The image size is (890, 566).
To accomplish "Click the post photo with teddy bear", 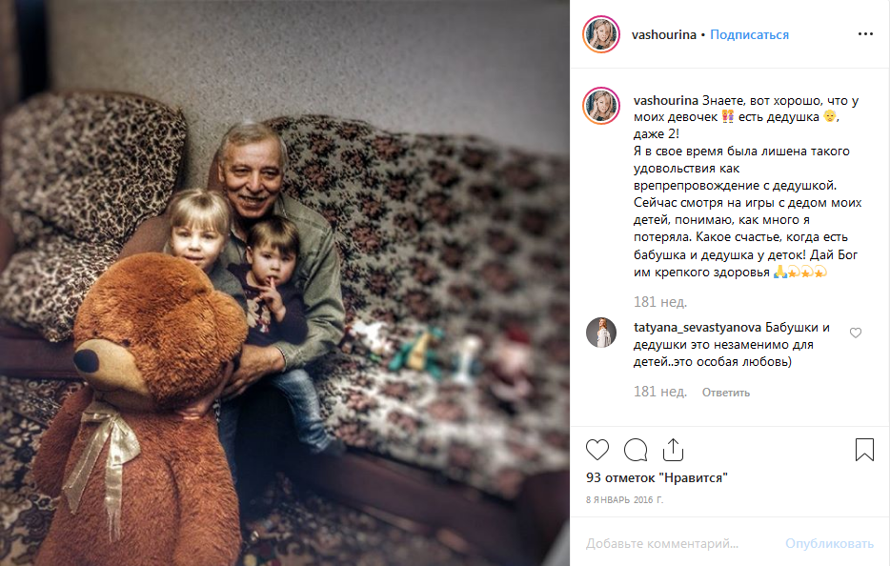I will click(x=284, y=283).
